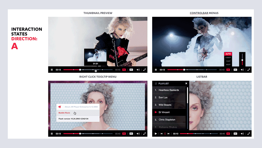Select 720P from the quality menu
Viewport: 262px width, 148px height.
228,61
